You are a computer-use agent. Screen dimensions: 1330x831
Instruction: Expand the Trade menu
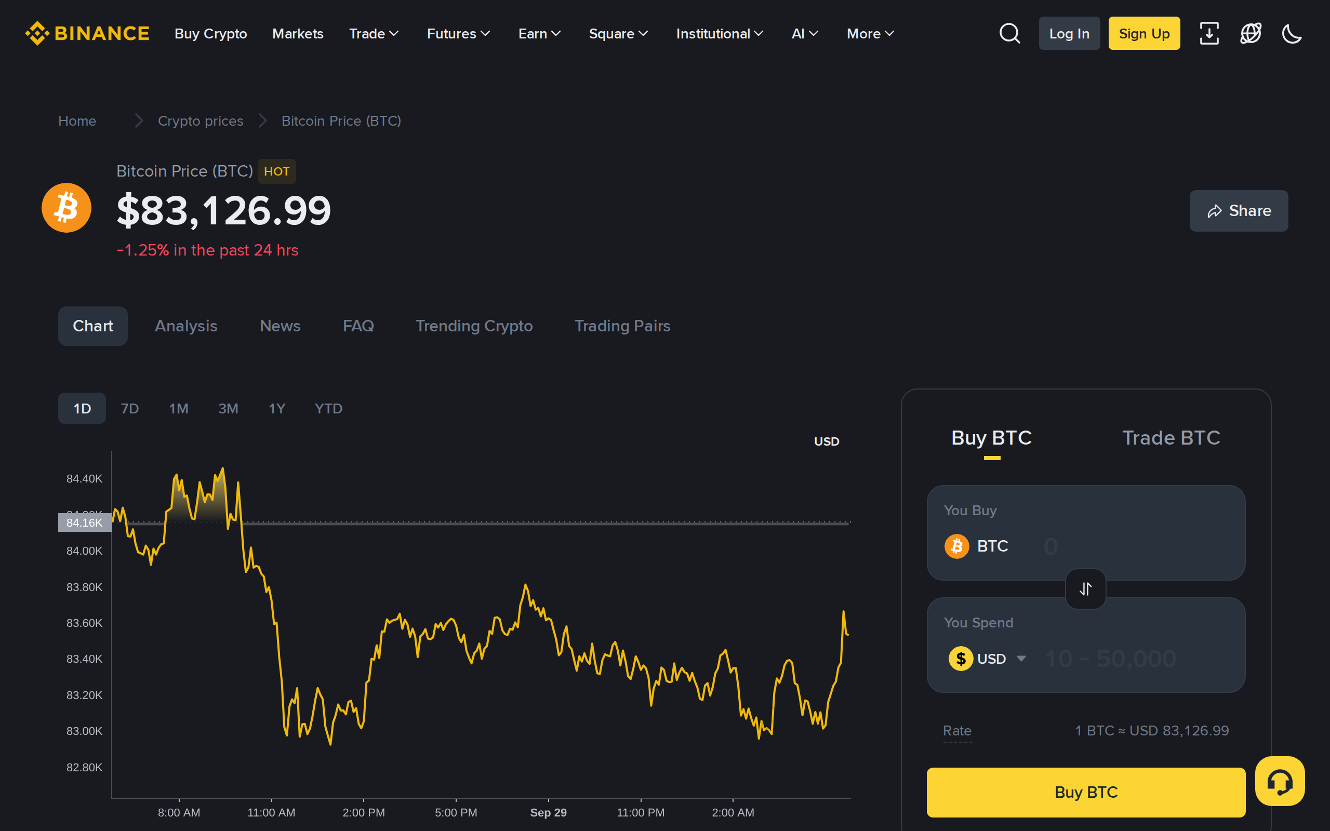(374, 34)
